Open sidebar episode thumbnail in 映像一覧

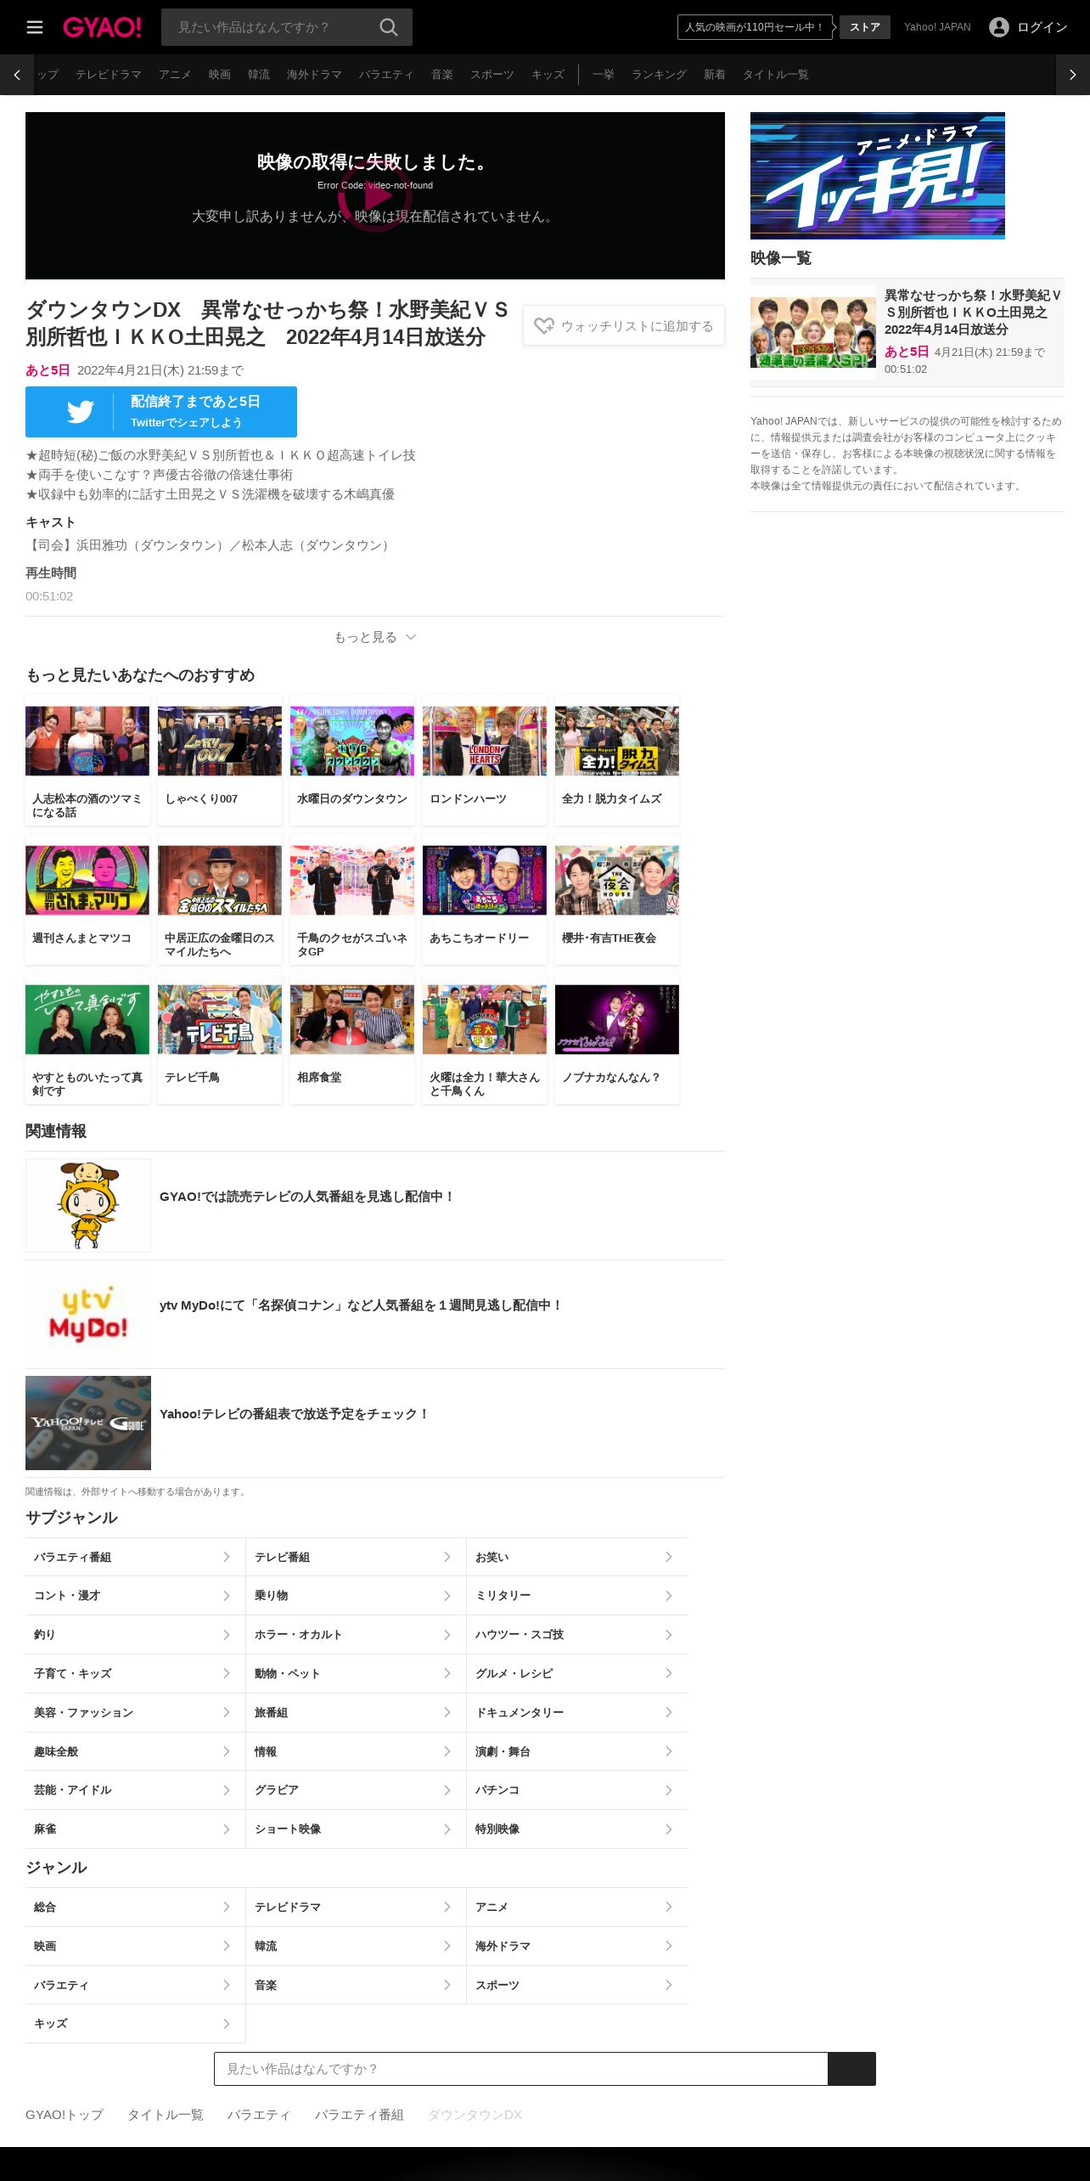point(813,332)
